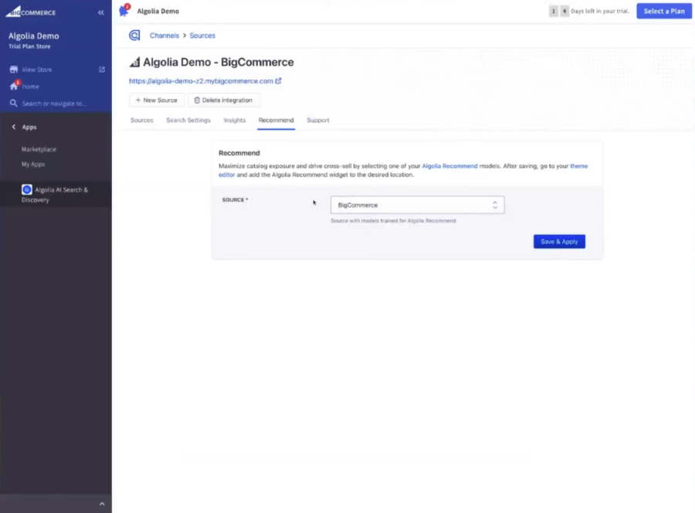The height and width of the screenshot is (513, 695).
Task: Click trash icon in Delete integration
Action: pos(197,100)
